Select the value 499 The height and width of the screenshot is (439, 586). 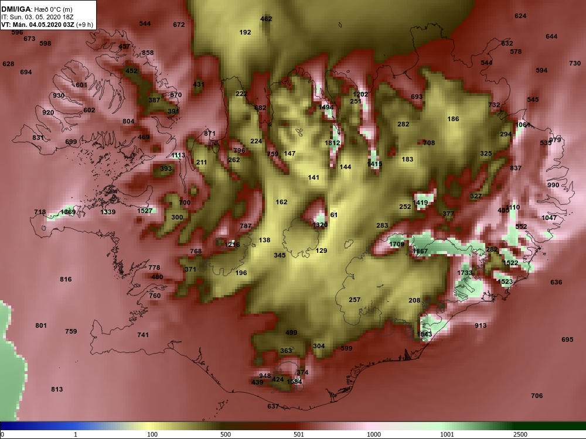coord(291,332)
